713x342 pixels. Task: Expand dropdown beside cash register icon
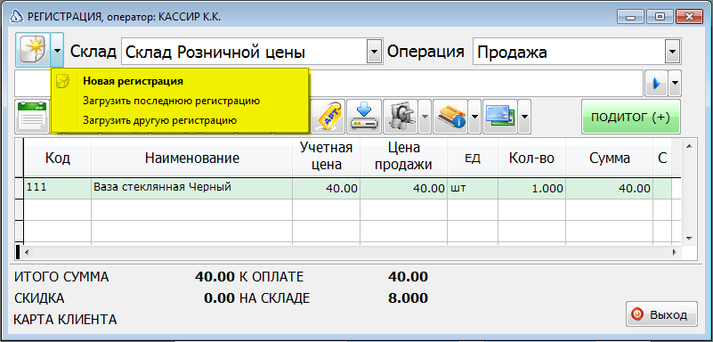coord(425,117)
